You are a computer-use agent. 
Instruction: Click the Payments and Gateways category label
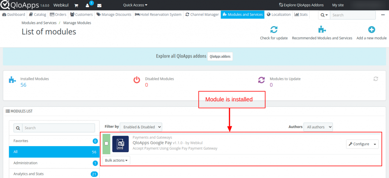[x=152, y=137]
